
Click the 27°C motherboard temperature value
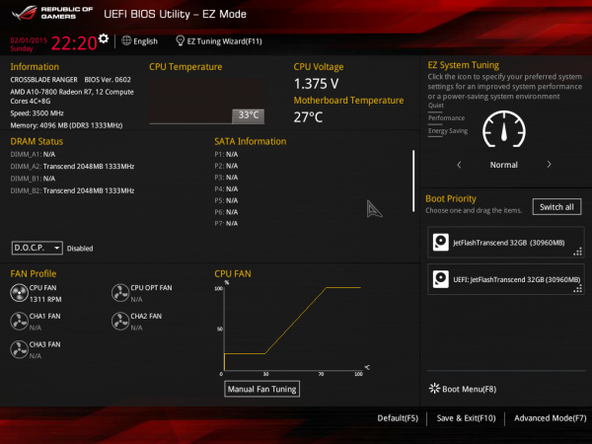(x=309, y=117)
